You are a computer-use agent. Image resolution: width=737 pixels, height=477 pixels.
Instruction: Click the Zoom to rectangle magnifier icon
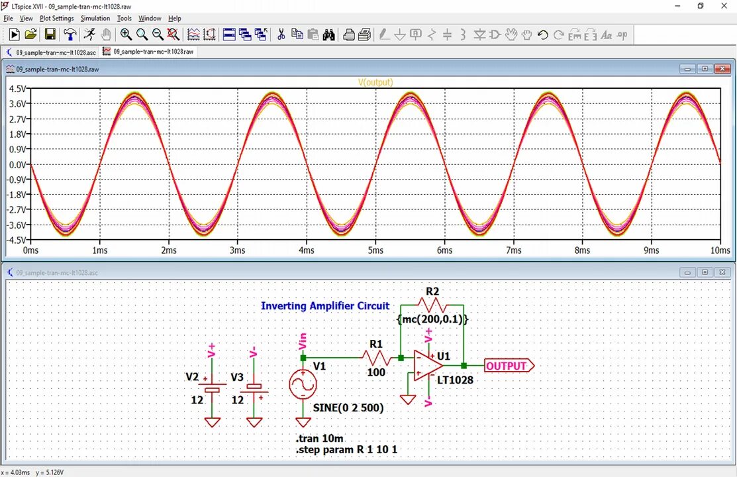142,34
